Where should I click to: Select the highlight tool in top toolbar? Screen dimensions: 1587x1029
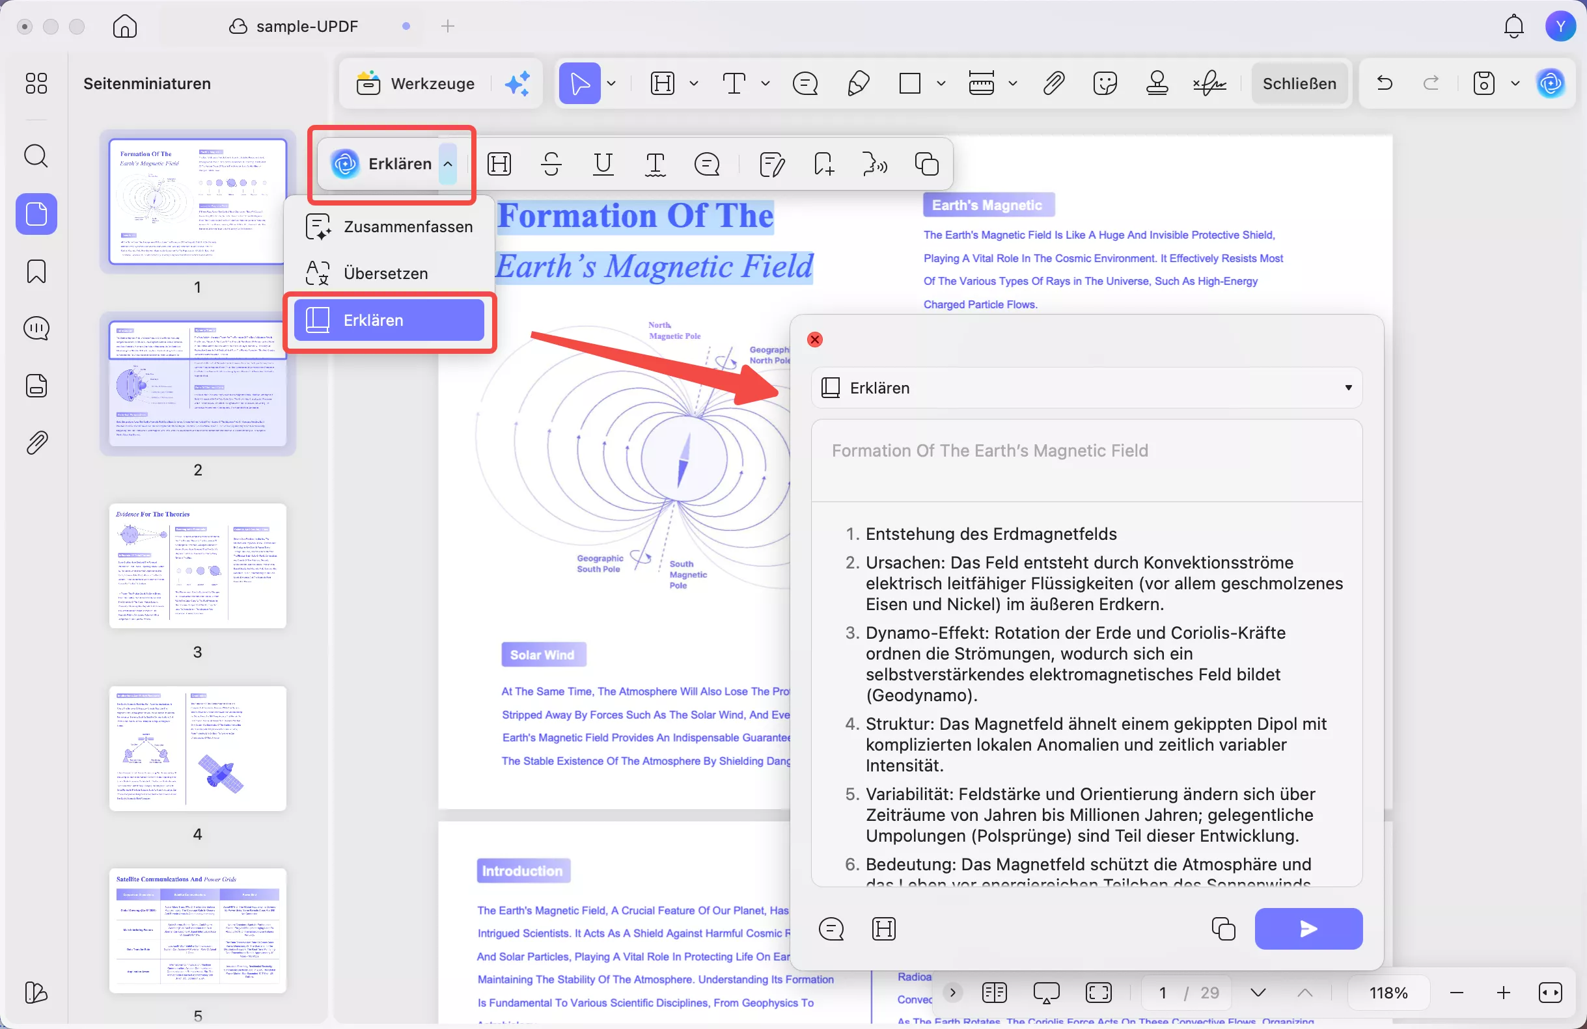pyautogui.click(x=662, y=83)
